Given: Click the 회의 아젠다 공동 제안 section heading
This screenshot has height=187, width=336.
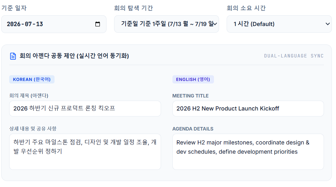Looking at the screenshot, I should (74, 56).
